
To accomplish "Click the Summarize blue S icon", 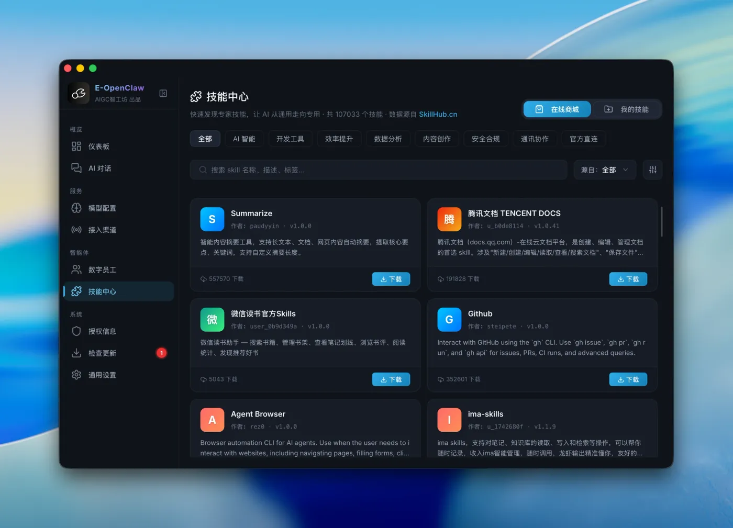I will 212,219.
